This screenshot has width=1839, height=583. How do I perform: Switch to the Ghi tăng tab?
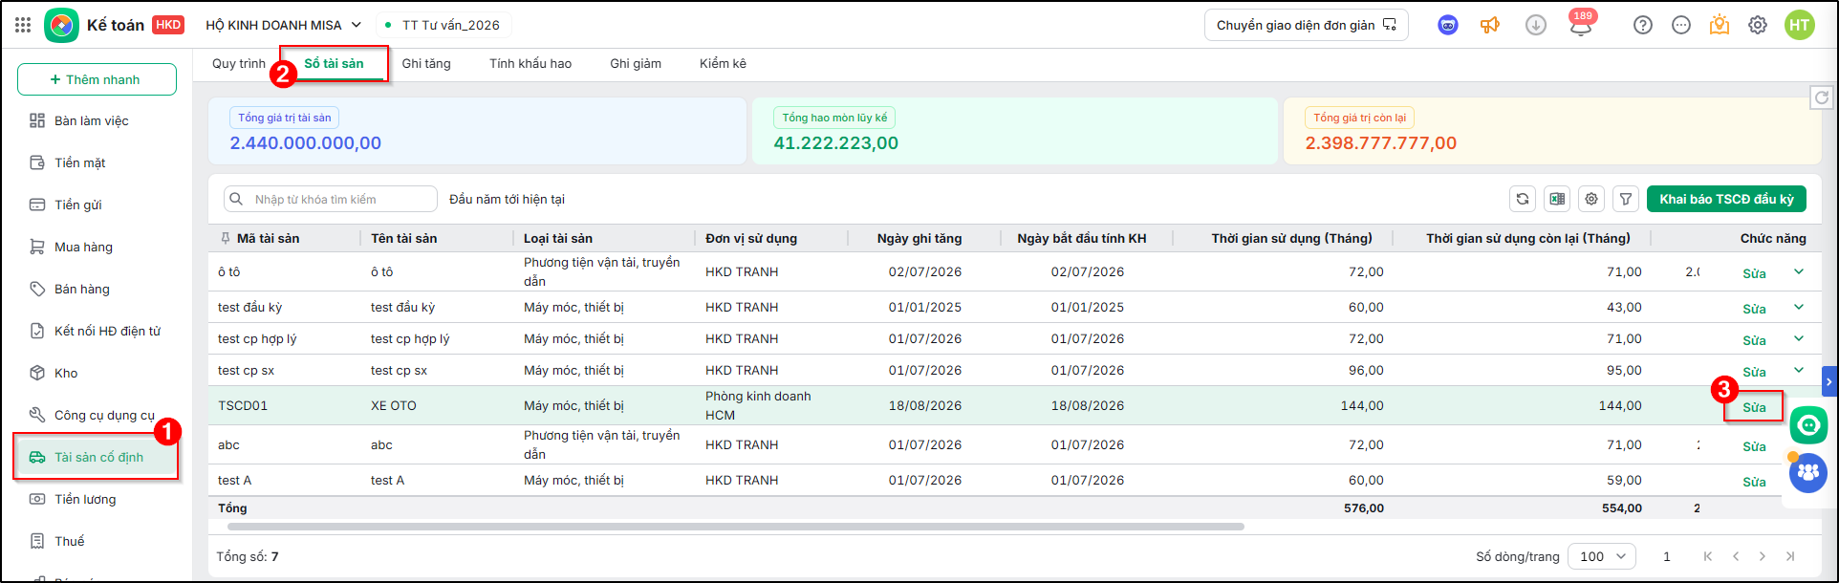(426, 63)
